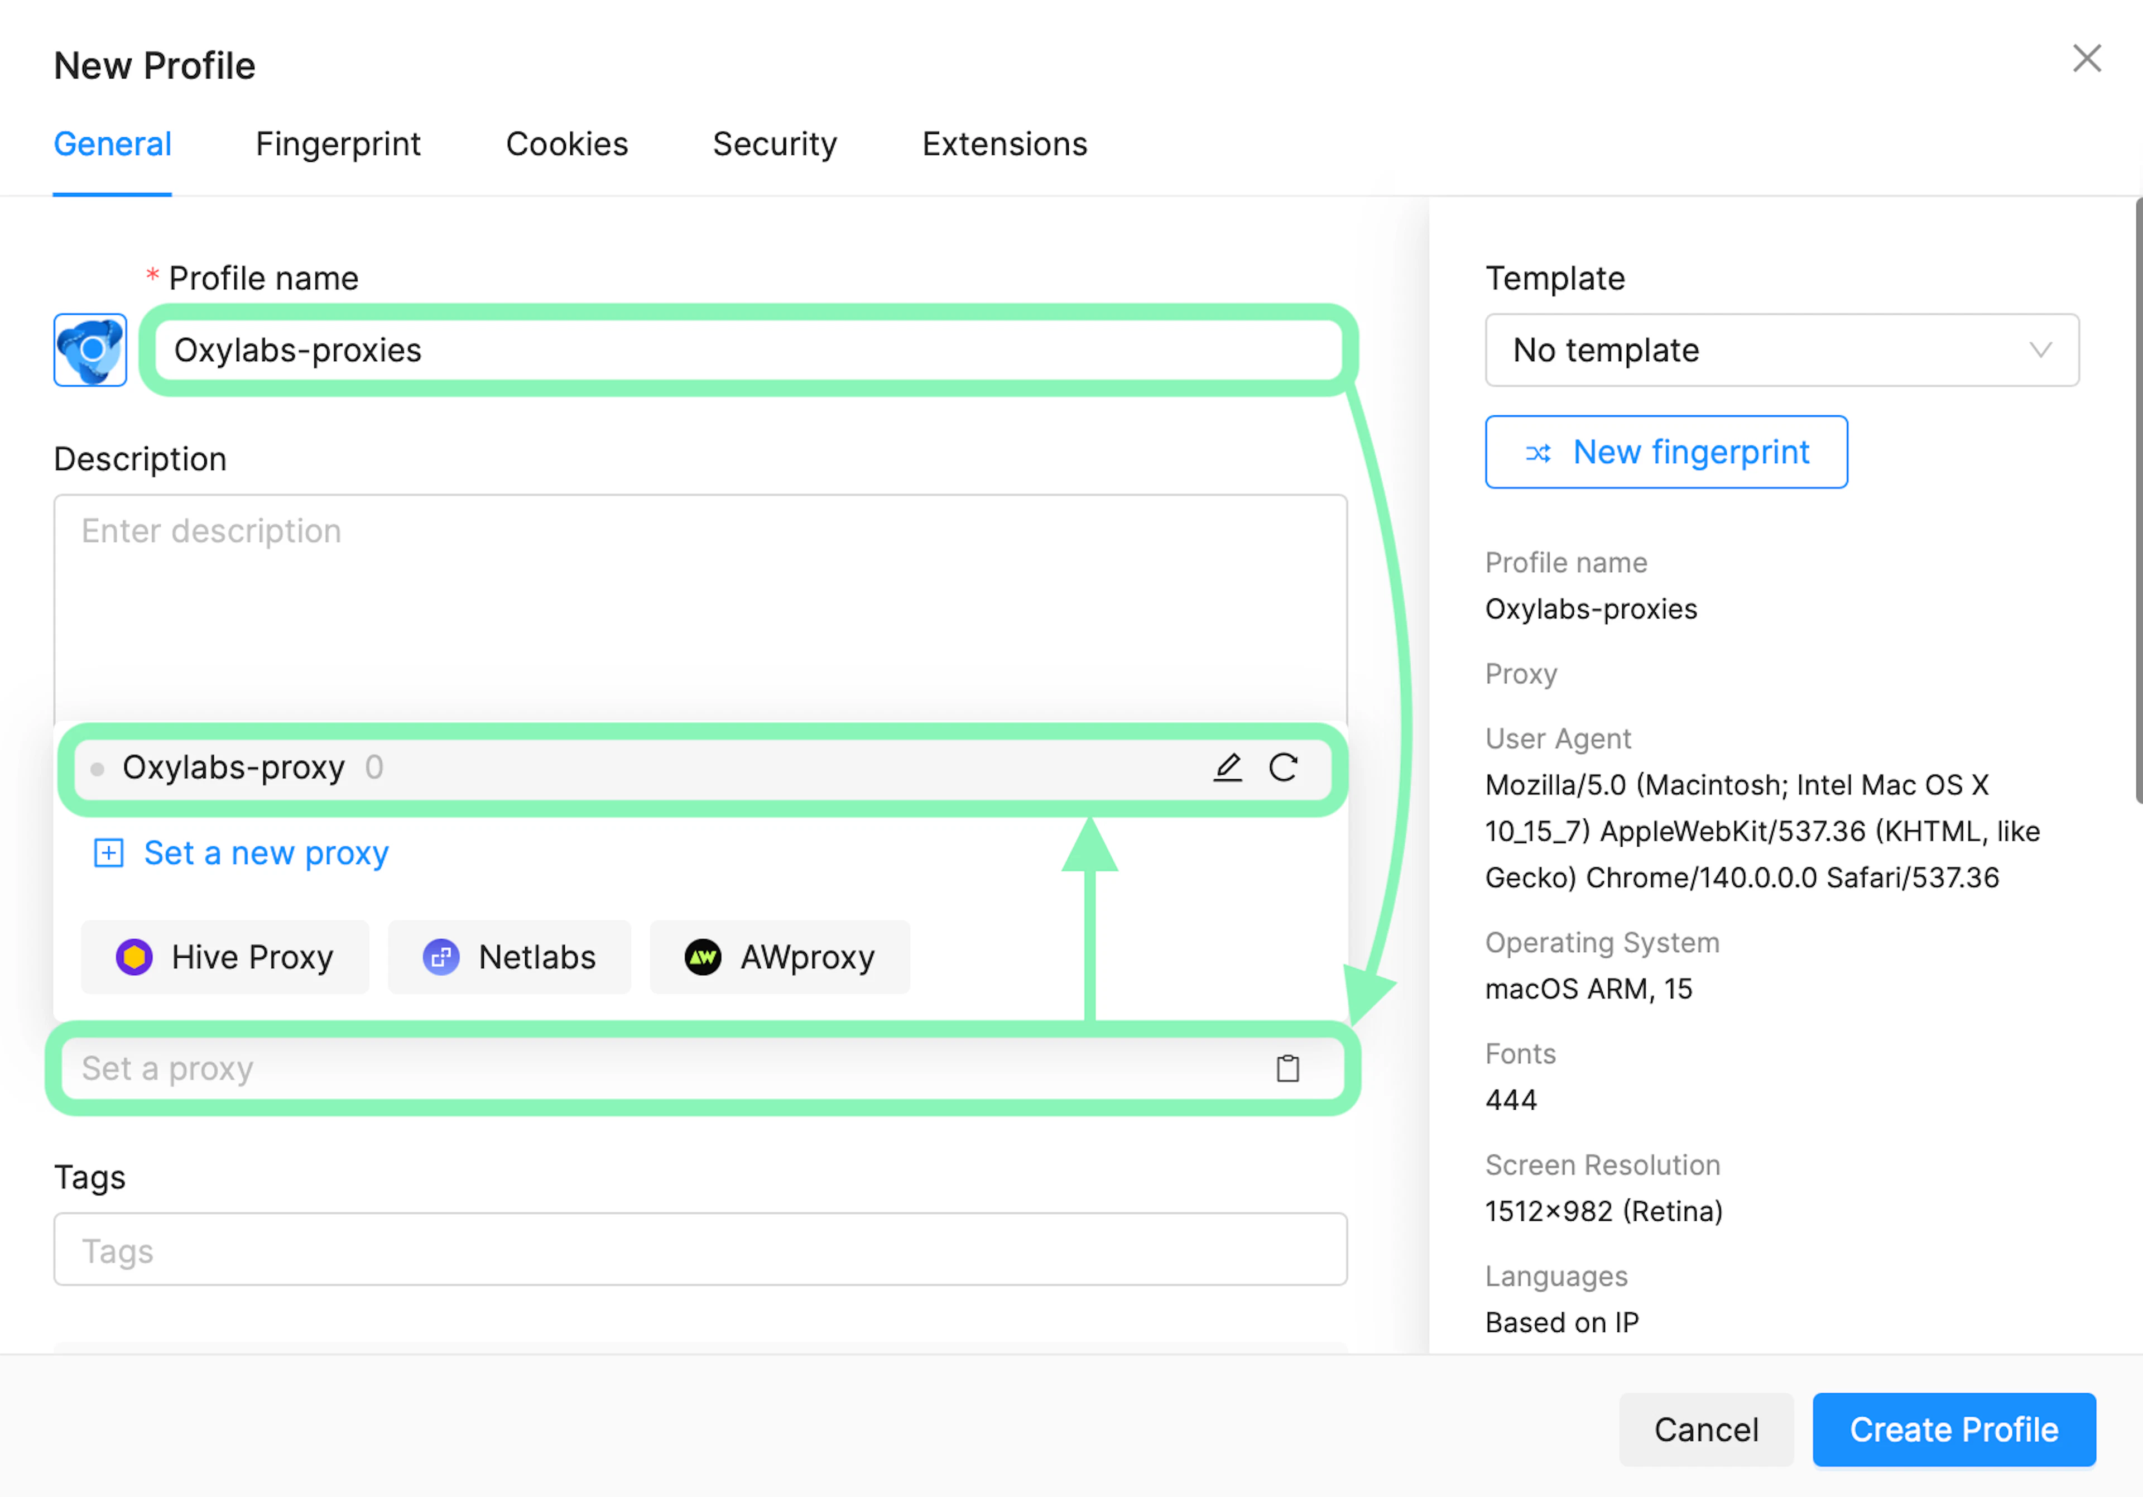The width and height of the screenshot is (2143, 1497).
Task: Click the browser profile avatar icon
Action: 90,350
